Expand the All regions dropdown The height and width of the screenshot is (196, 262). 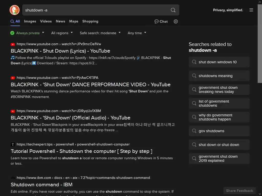62,33
